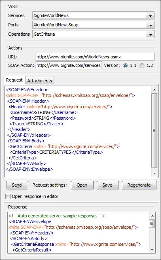Click the XigniteWorldNews Services combo box
This screenshot has width=161, height=260.
pos(93,16)
